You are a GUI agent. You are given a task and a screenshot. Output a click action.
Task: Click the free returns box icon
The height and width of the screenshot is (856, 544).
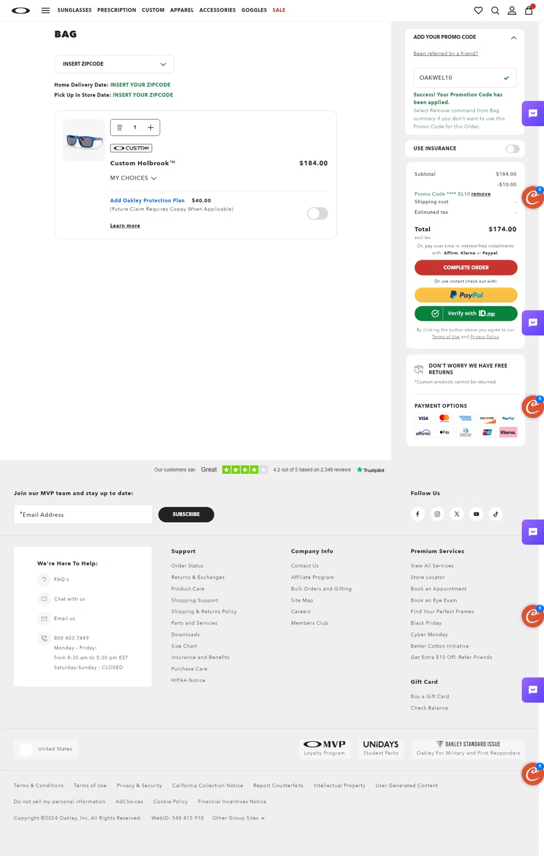click(419, 369)
